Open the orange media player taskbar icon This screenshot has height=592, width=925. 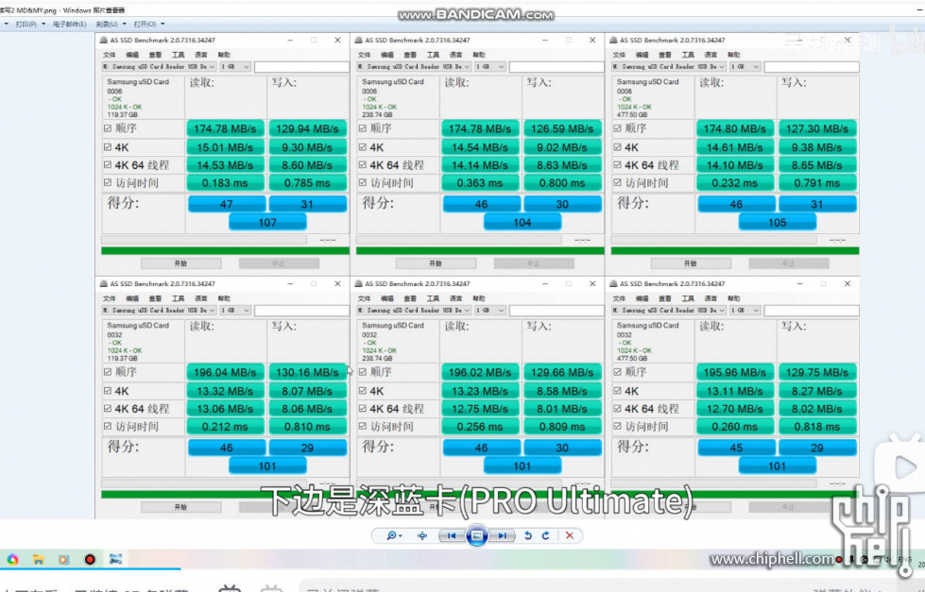63,559
